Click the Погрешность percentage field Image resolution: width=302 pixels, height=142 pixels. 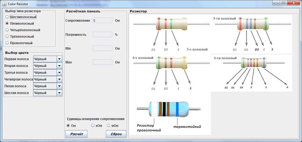point(103,35)
